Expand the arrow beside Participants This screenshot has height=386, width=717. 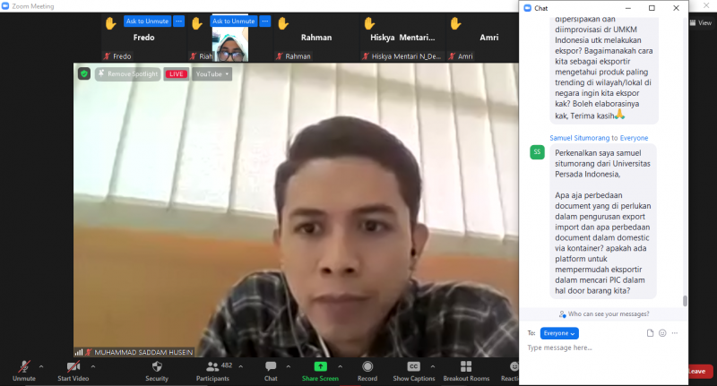point(240,366)
